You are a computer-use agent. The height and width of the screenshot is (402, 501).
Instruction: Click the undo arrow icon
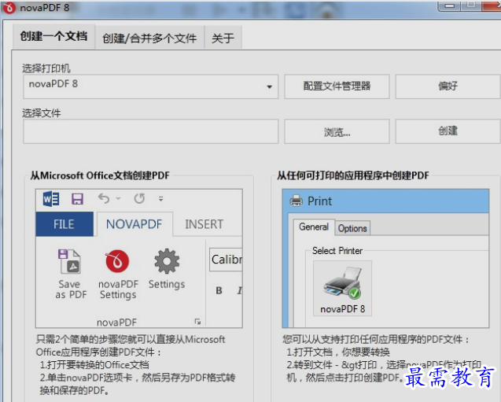tap(104, 198)
